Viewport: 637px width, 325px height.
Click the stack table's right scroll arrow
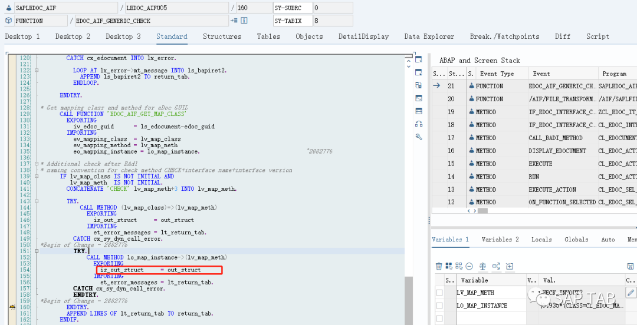[474, 211]
